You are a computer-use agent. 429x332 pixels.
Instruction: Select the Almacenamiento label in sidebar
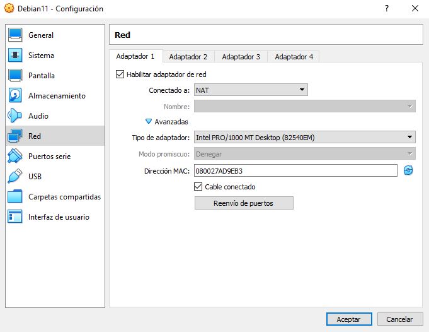(57, 96)
